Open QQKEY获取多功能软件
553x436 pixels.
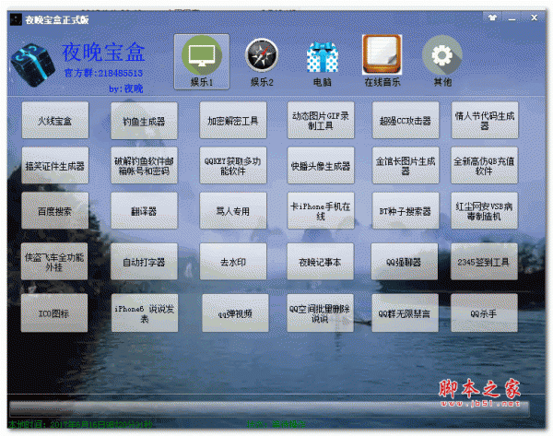point(233,166)
